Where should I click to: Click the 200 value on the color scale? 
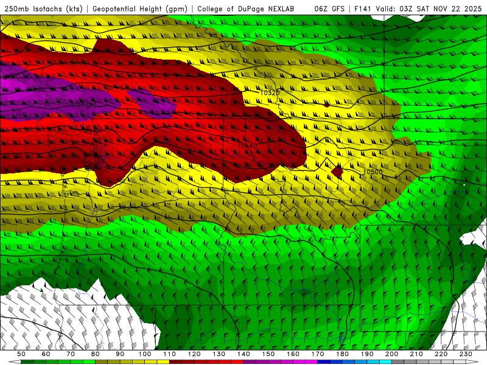[x=391, y=354]
